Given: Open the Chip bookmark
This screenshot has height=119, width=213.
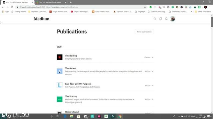Looking at the screenshot, I should coord(101,12).
